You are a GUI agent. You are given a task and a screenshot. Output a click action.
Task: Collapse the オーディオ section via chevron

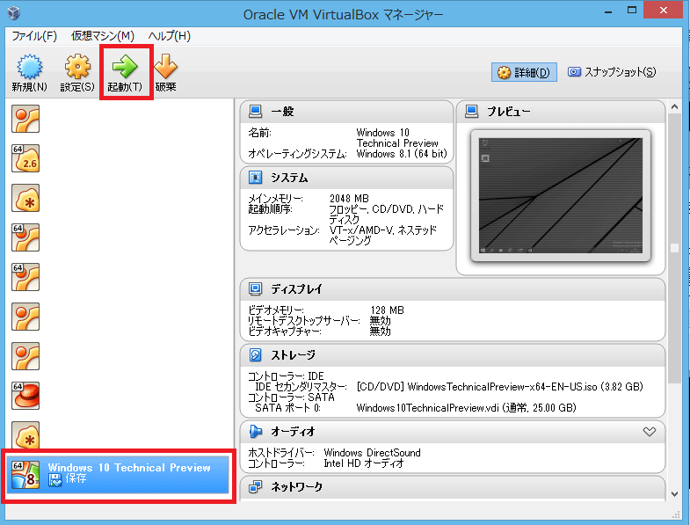[x=649, y=432]
